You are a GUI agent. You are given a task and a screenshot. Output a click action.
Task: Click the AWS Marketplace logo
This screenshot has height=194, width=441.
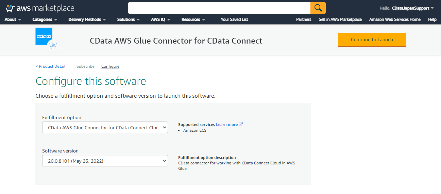[x=40, y=8]
